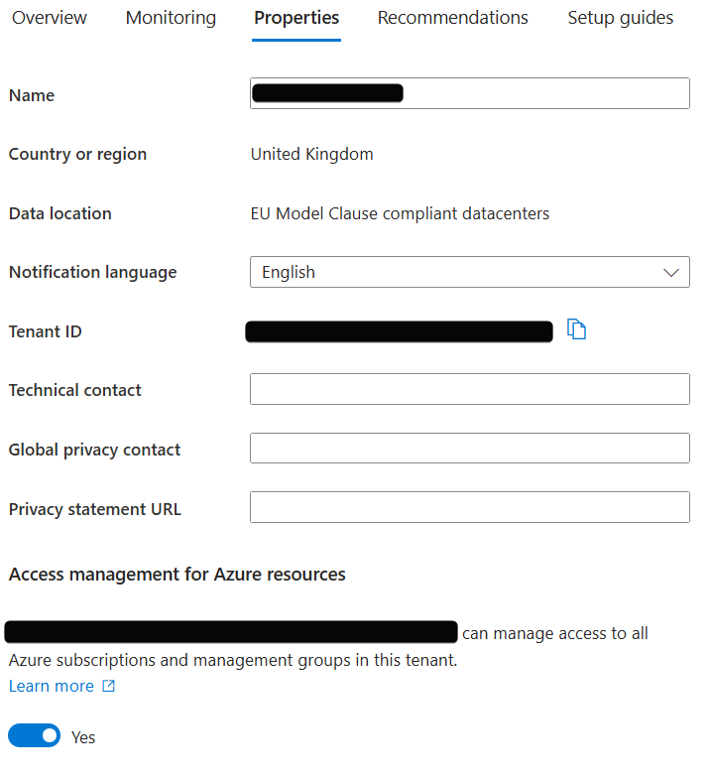Switch to the Overview tab
Viewport: 709px width, 779px height.
tap(50, 18)
